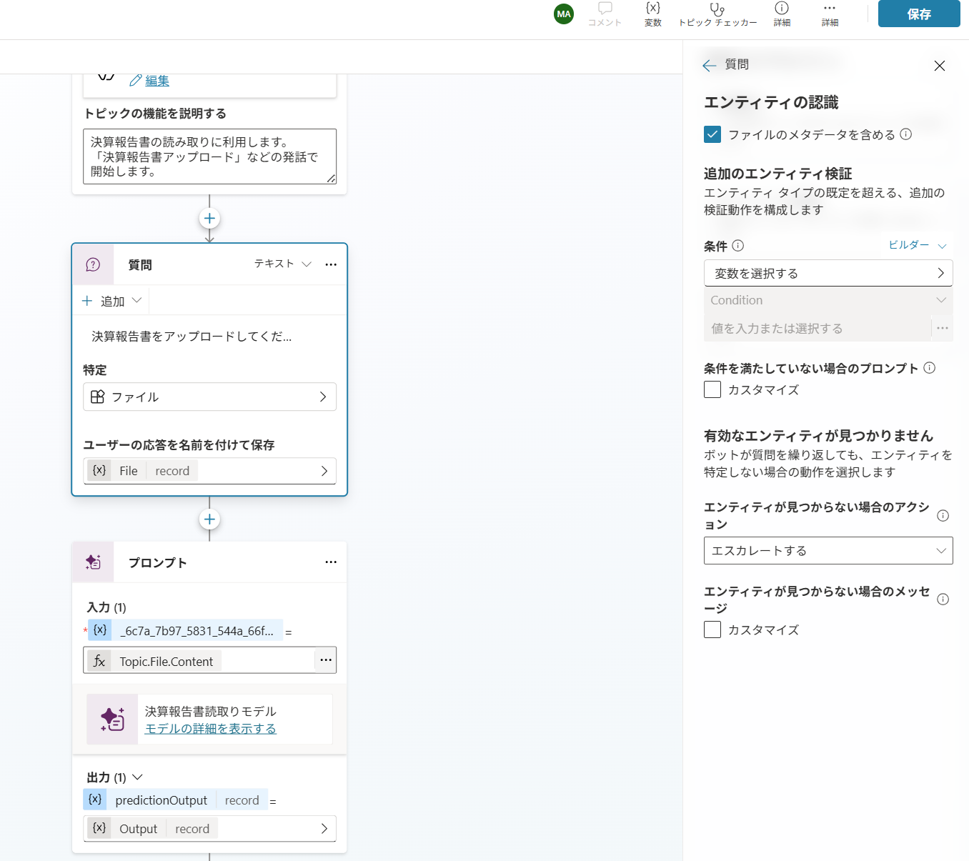Show info for 条件を満たしていない場合のプロンプト
969x861 pixels.
click(x=930, y=368)
